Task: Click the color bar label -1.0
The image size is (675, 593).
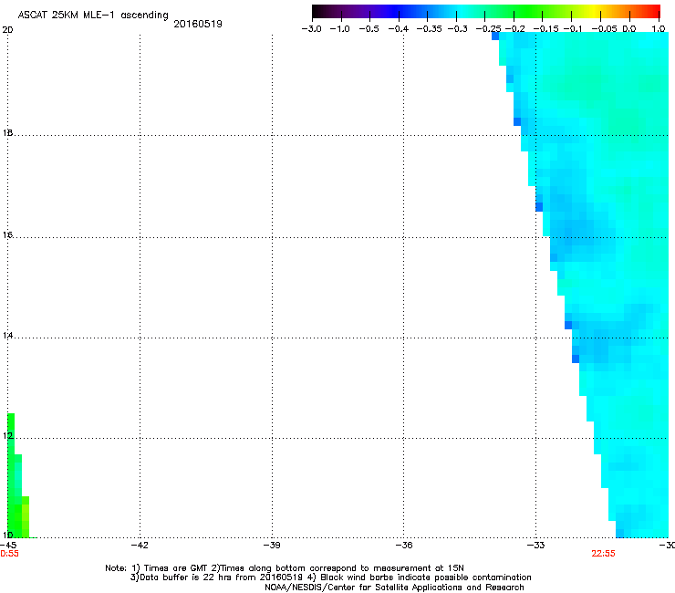Action: (x=340, y=29)
